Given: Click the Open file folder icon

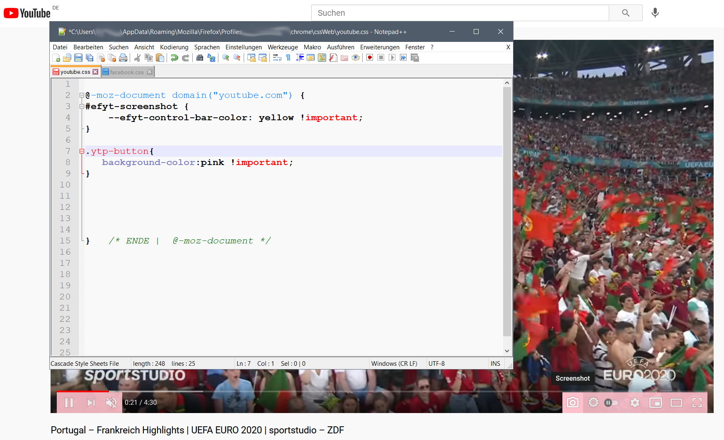Looking at the screenshot, I should pyautogui.click(x=67, y=58).
